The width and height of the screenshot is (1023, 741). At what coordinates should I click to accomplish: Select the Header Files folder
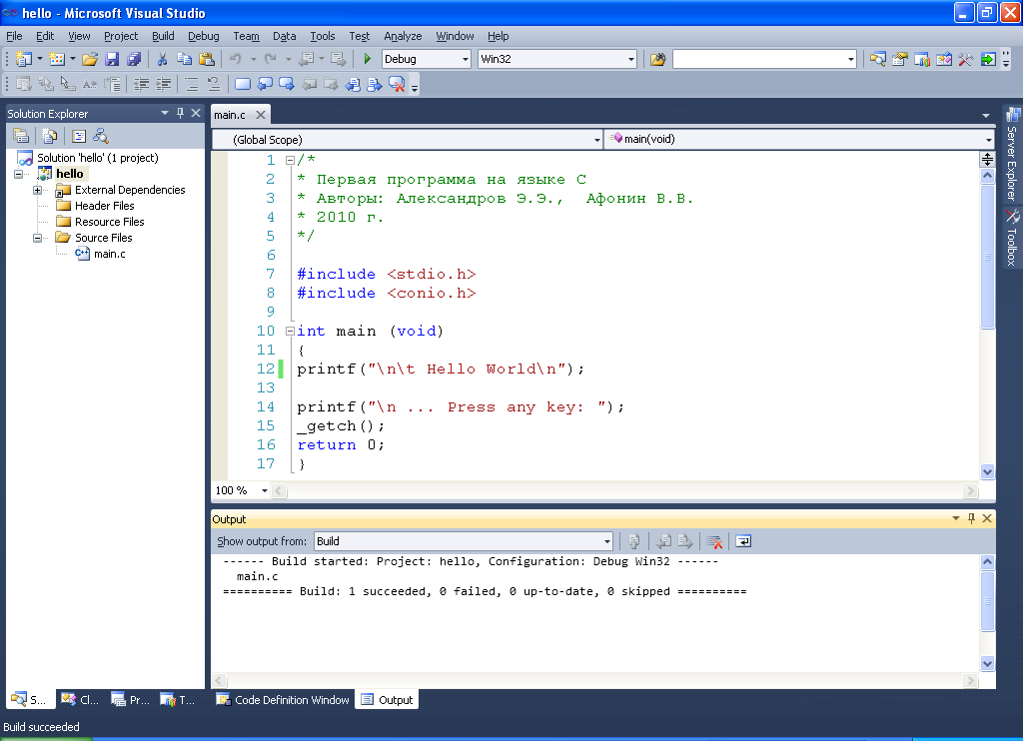104,206
